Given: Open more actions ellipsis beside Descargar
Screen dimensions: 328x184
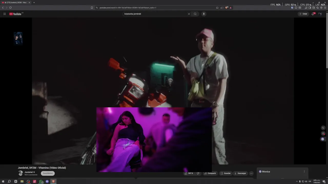Looking at the screenshot, I should pyautogui.click(x=251, y=173).
